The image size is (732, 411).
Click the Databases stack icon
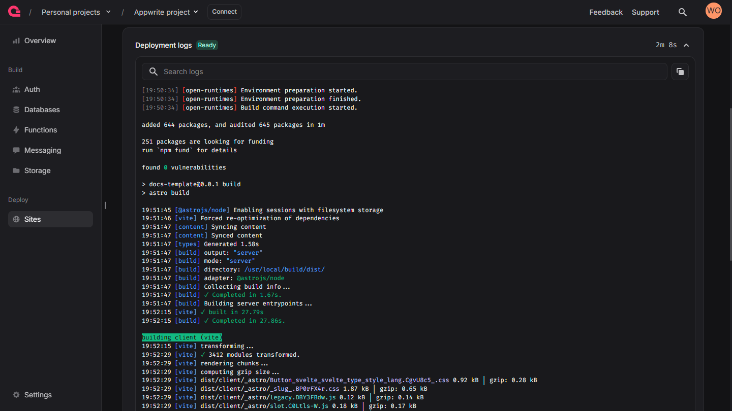pyautogui.click(x=16, y=110)
